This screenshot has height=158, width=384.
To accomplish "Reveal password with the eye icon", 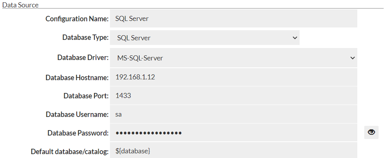I will (x=371, y=132).
